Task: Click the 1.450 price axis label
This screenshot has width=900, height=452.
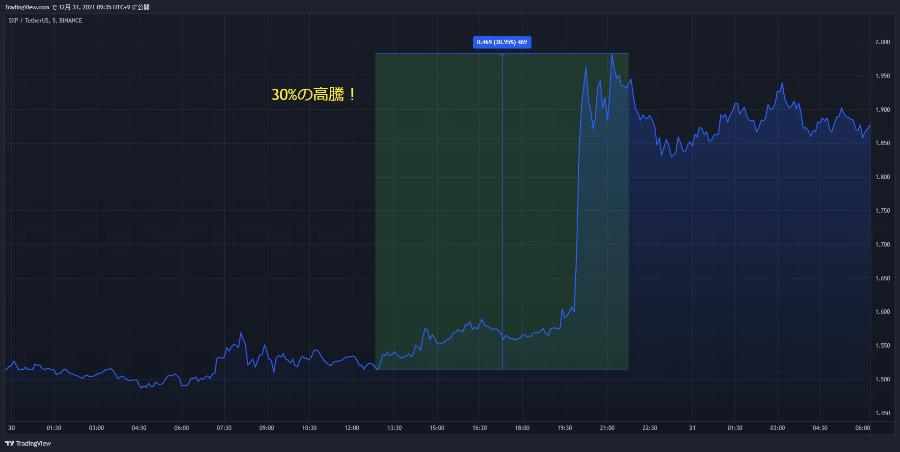Action: tap(882, 413)
